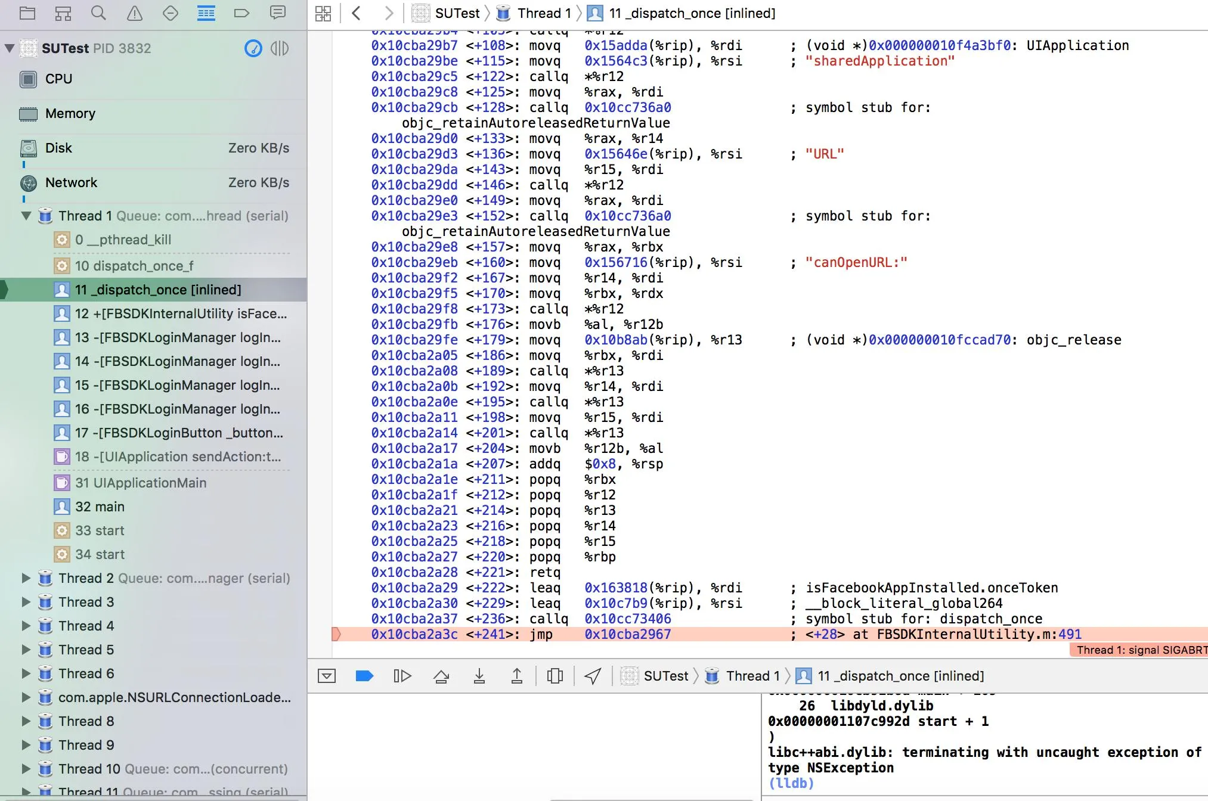Click the Step Over debug button
This screenshot has height=801, width=1208.
pos(441,676)
